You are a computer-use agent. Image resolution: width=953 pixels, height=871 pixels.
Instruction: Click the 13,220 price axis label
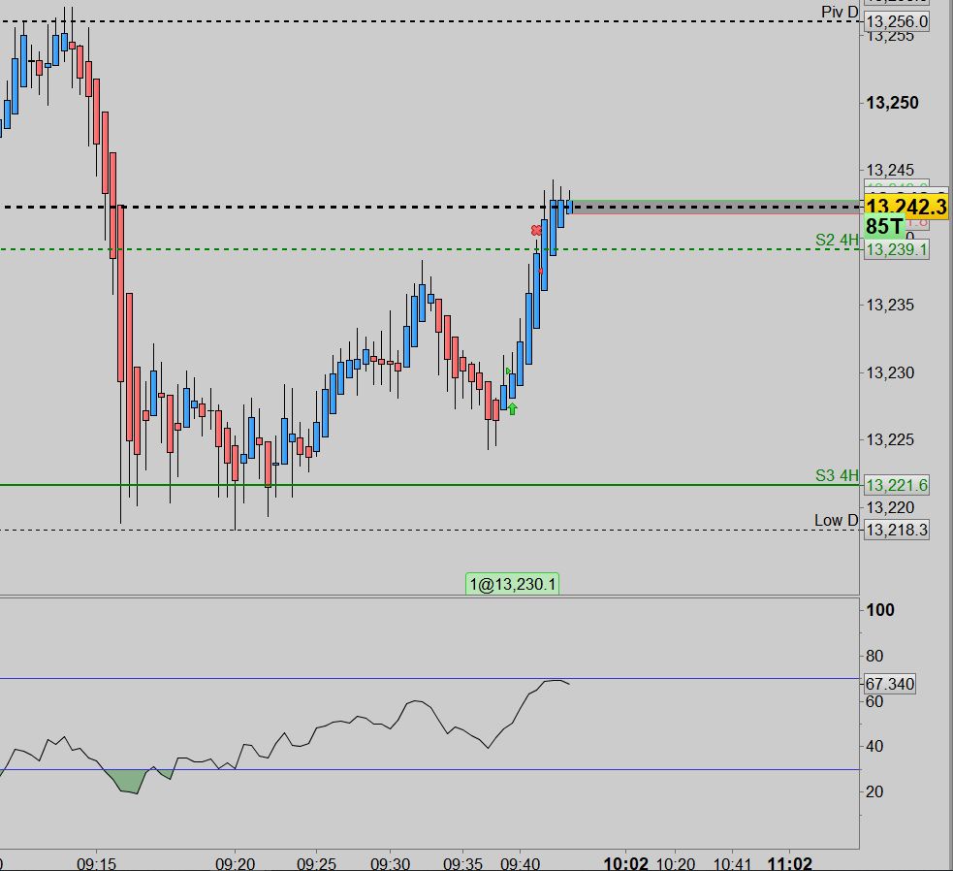(890, 507)
